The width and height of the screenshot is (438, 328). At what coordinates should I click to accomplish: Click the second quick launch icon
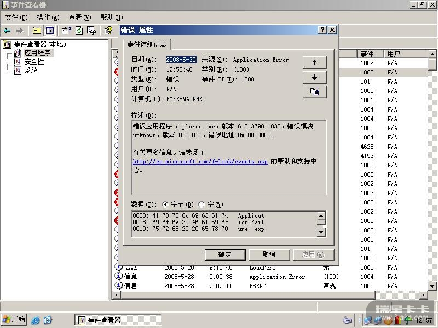(x=48, y=320)
